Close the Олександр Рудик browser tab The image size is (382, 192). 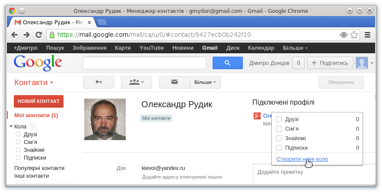pos(89,22)
